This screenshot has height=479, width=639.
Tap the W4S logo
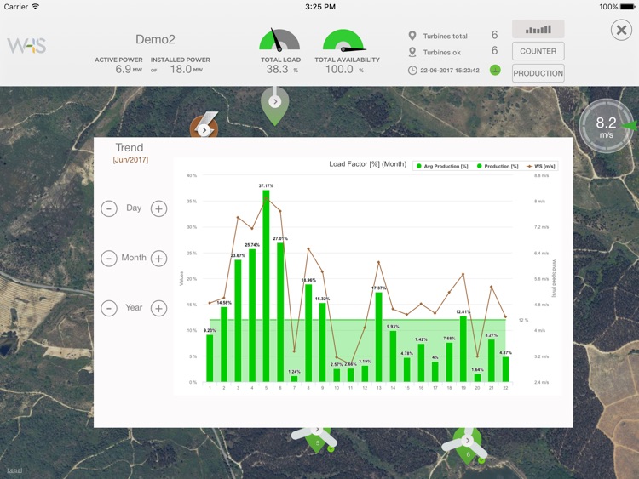26,46
